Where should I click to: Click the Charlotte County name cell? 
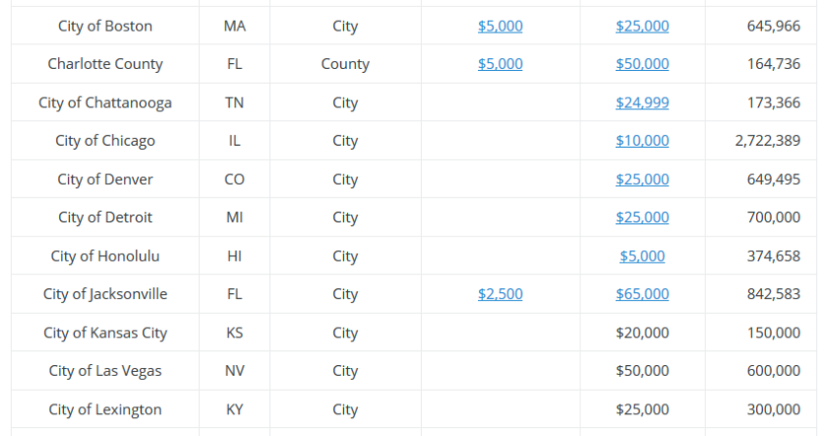[105, 64]
